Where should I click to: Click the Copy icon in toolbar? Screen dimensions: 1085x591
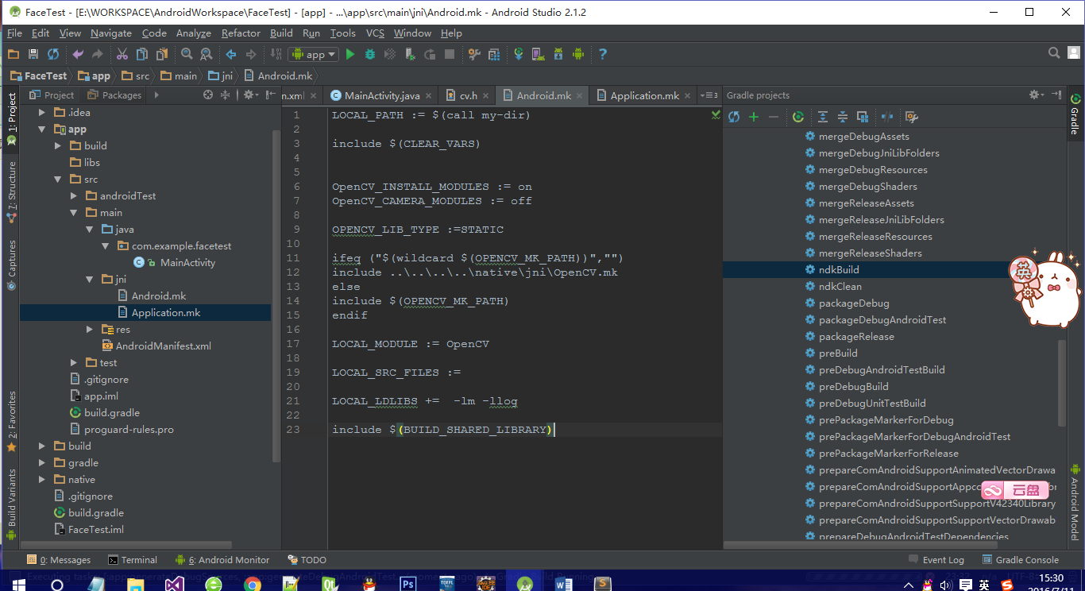click(x=142, y=54)
